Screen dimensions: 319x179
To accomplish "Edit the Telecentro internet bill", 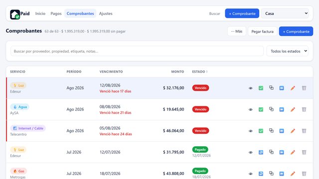I will [293, 131].
